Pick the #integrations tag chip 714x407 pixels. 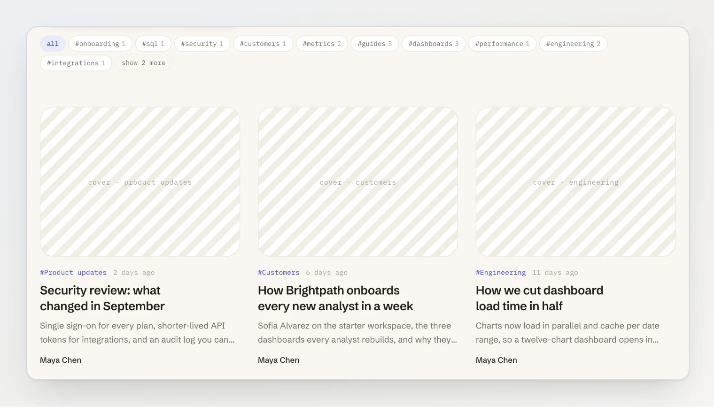point(76,63)
